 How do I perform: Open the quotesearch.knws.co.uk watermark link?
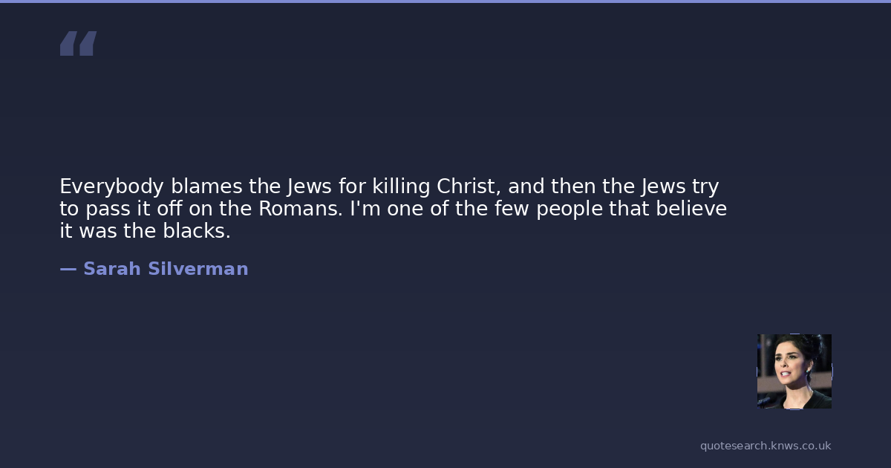tap(765, 446)
